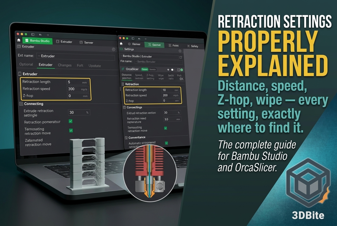Screen dimensions: 337x226
Task: Click the plus icon in the OrcaSlicer row
Action: [x=168, y=70]
